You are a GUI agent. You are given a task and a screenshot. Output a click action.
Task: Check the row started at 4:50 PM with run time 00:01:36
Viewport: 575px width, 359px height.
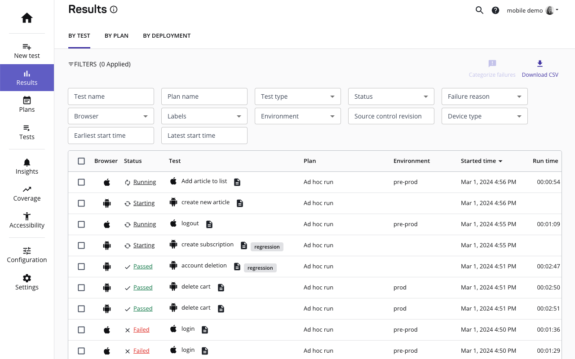81,330
